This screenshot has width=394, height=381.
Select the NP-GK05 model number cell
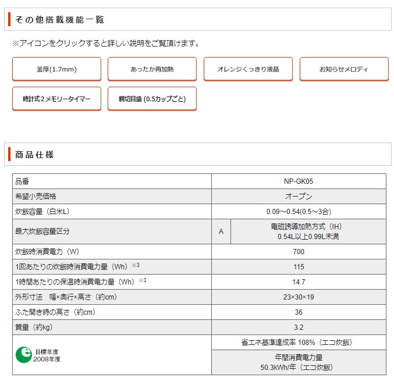pyautogui.click(x=299, y=181)
